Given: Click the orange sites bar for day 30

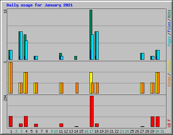Looking at the screenshot, I should coord(158,83).
